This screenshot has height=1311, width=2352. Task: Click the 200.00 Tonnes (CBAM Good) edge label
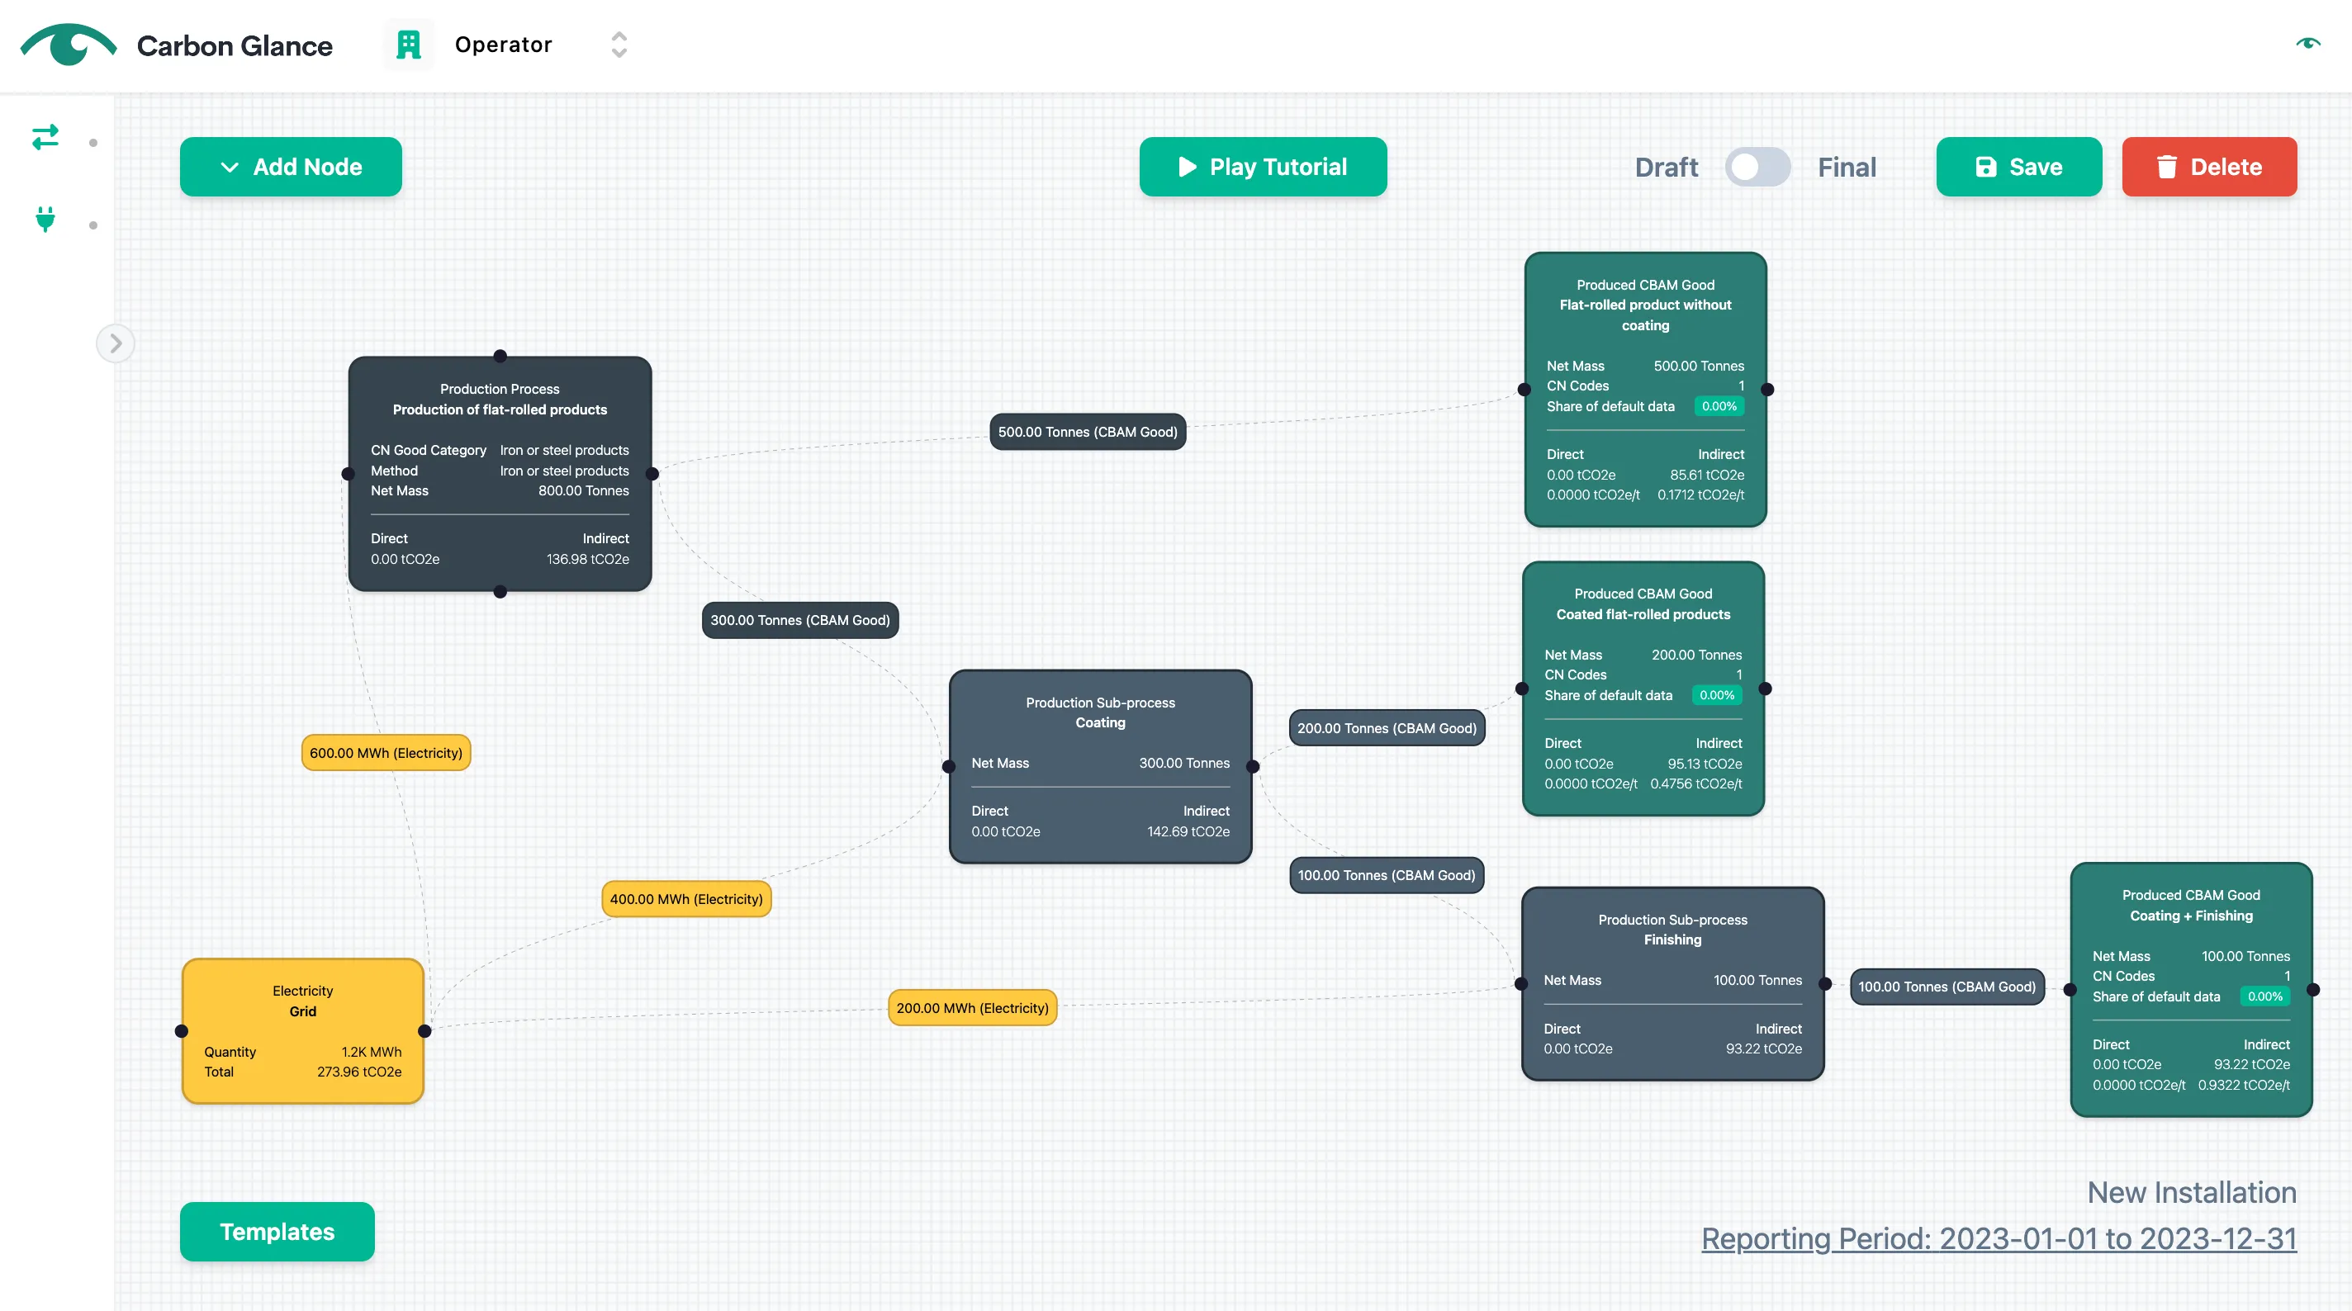[1387, 728]
